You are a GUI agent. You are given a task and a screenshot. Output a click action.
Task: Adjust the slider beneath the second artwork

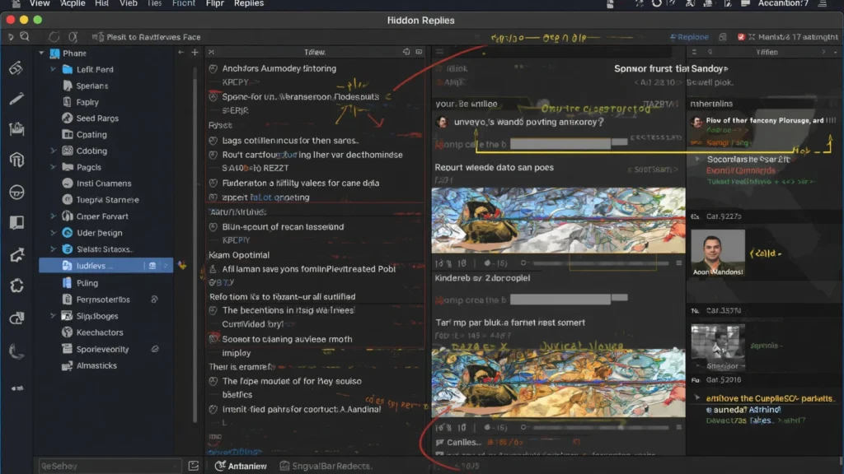[601, 427]
